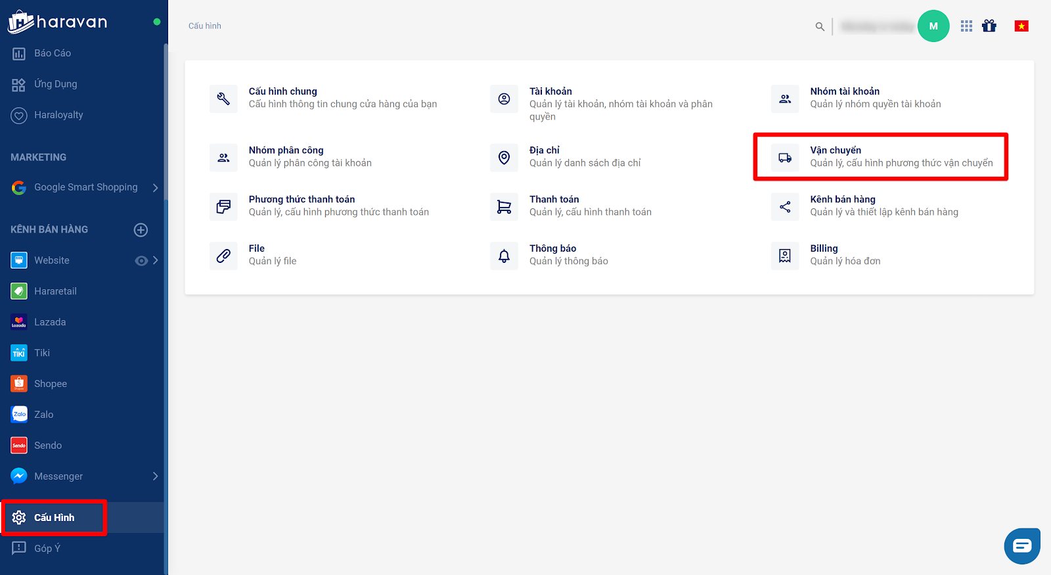Open the Vận chuyển shipping settings
This screenshot has width=1051, height=575.
(x=882, y=157)
